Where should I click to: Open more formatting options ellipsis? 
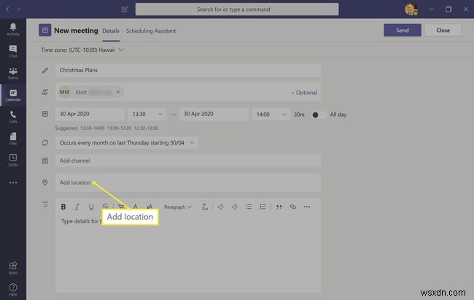(x=307, y=207)
